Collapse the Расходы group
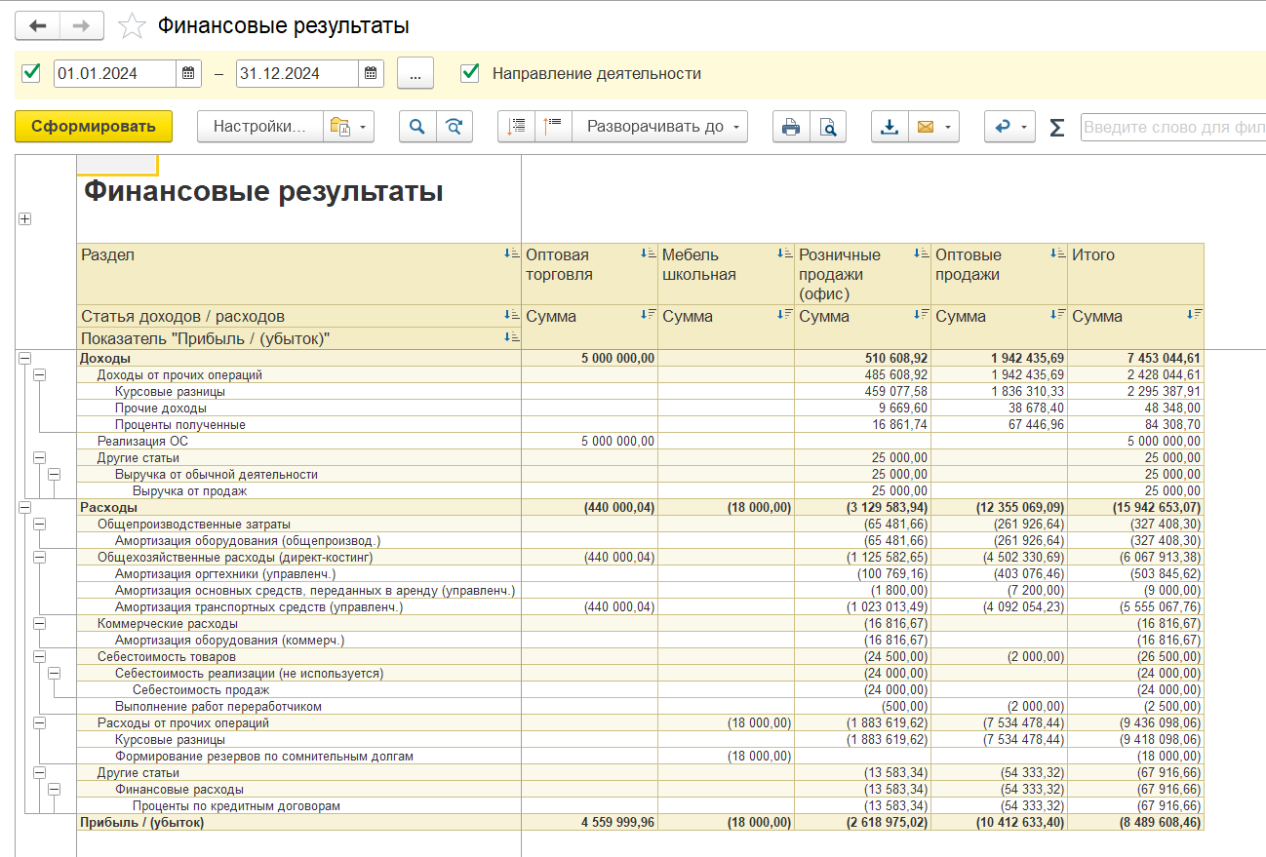This screenshot has height=857, width=1266. pos(24,508)
